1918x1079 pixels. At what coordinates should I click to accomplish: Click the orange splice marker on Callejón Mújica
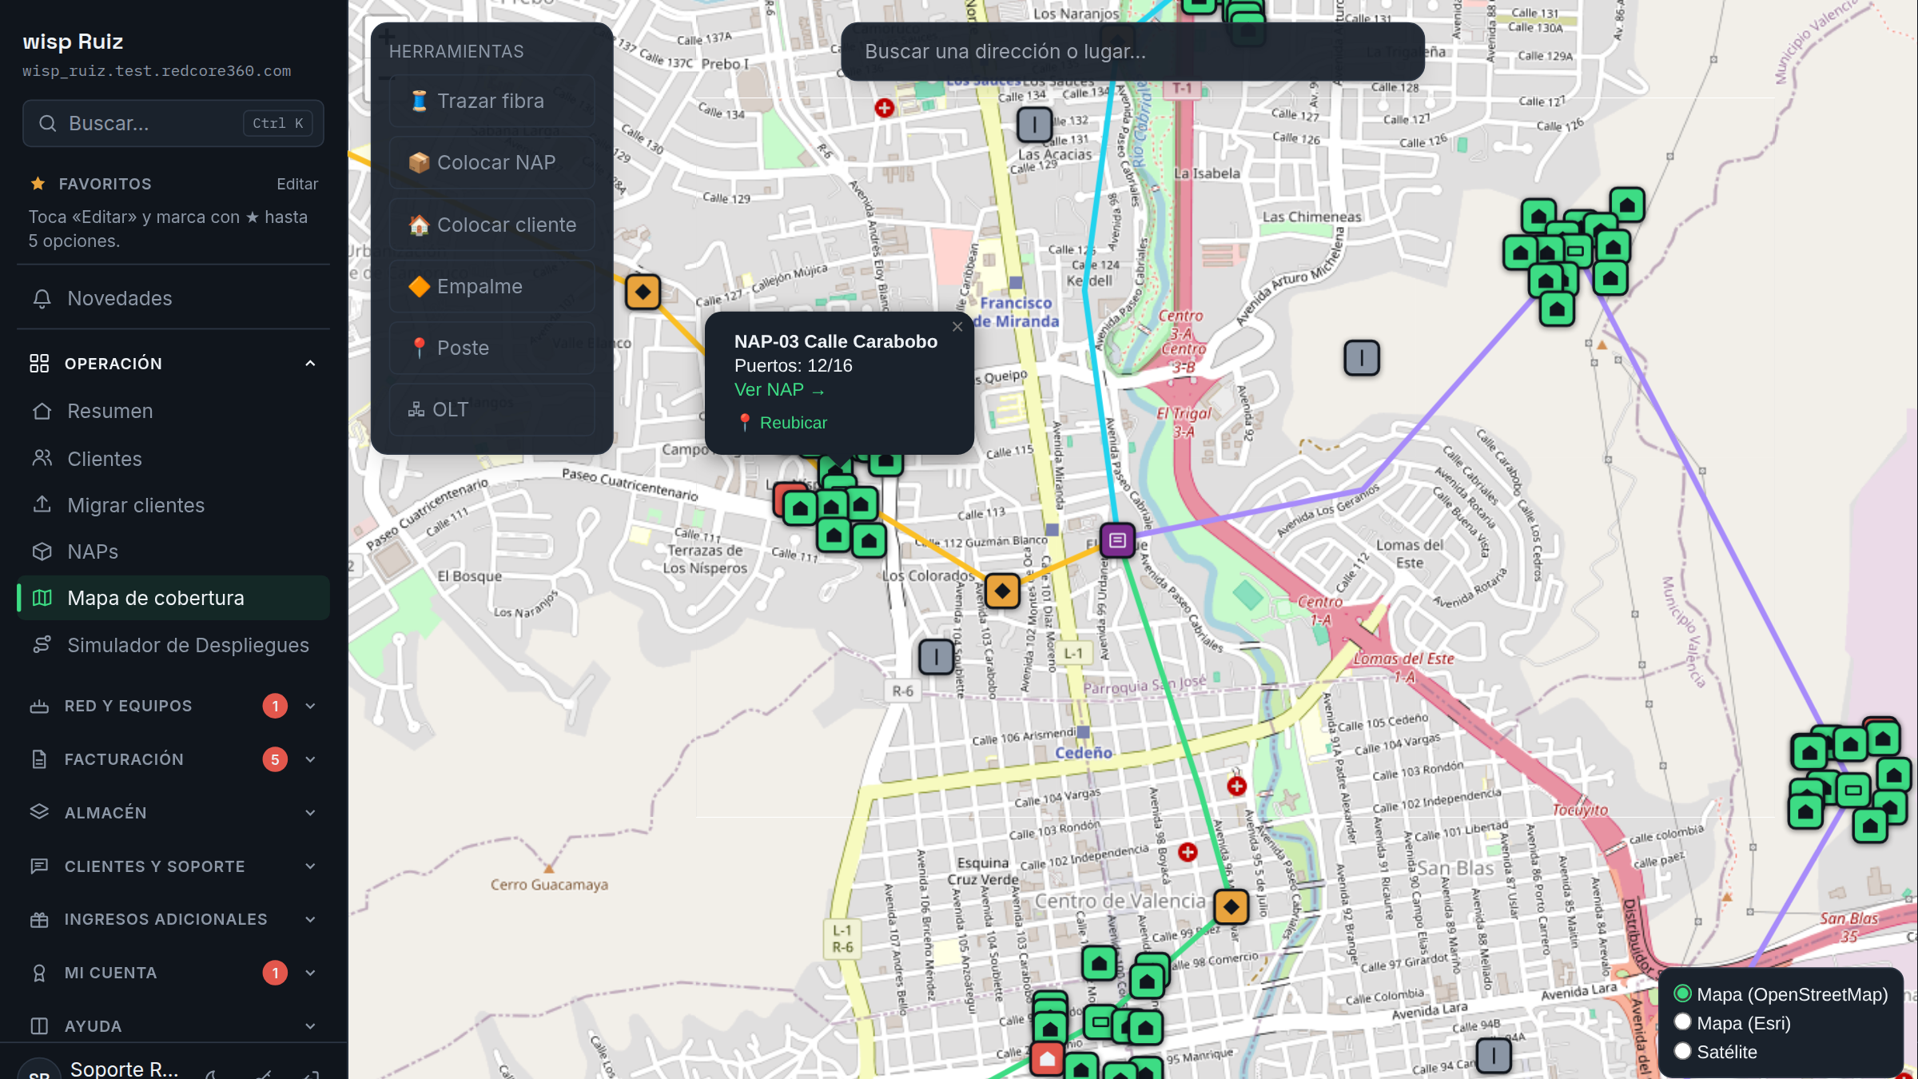(x=643, y=292)
